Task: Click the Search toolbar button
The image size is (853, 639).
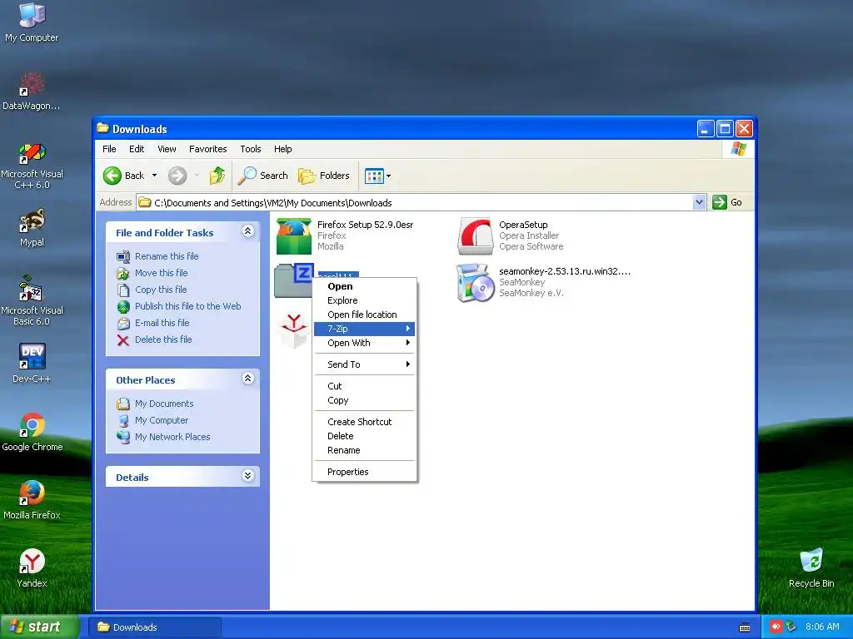Action: pyautogui.click(x=264, y=176)
